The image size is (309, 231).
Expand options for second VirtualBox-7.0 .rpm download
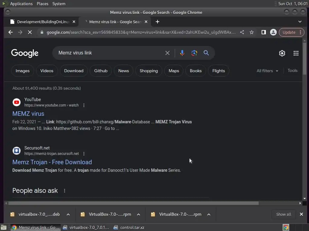(x=209, y=214)
